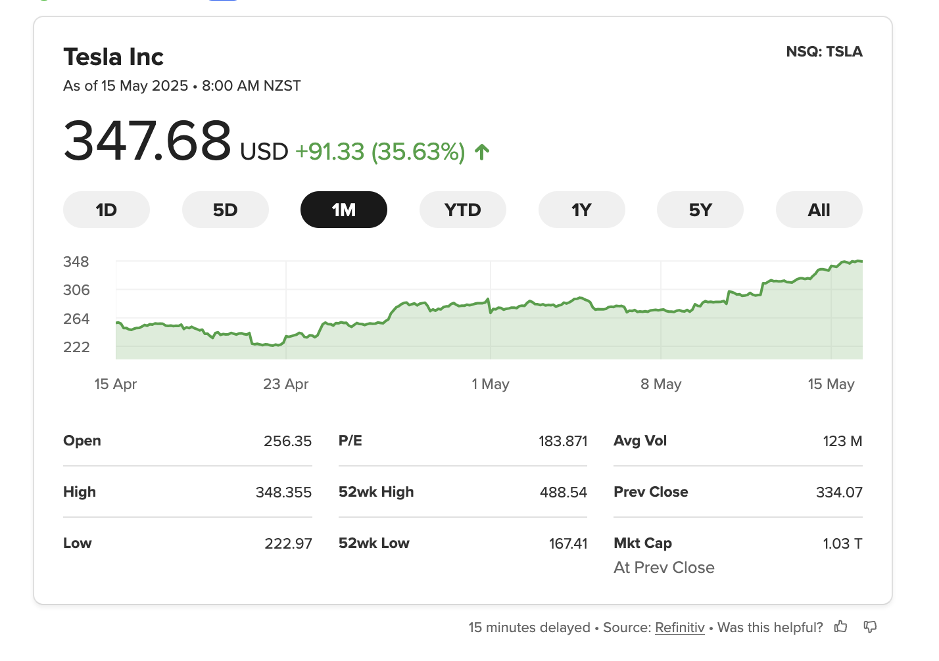Click the High value 348.355
The image size is (939, 661).
[x=283, y=492]
